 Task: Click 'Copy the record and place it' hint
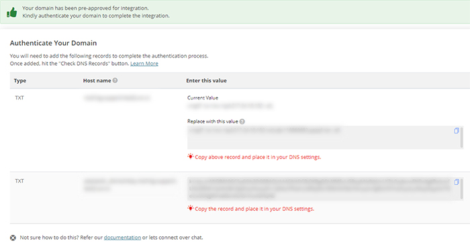(254, 209)
